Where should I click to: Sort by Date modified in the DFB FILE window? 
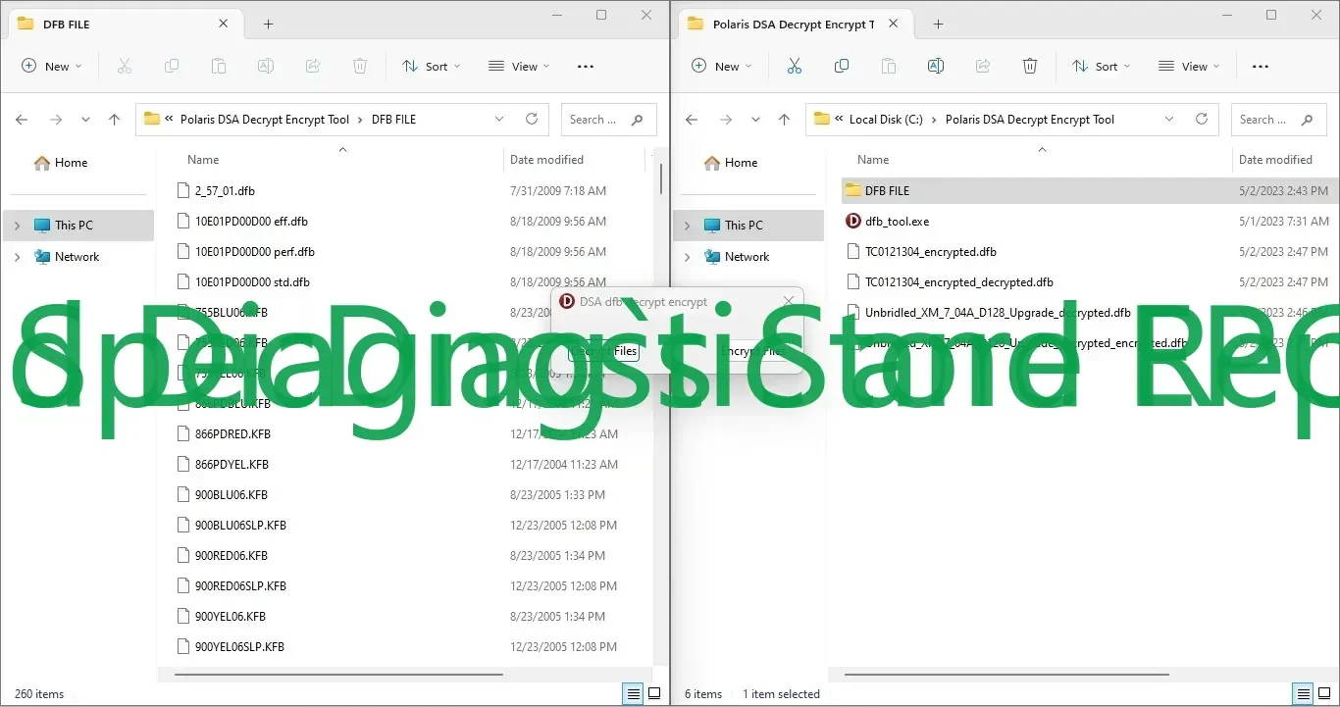click(x=546, y=160)
